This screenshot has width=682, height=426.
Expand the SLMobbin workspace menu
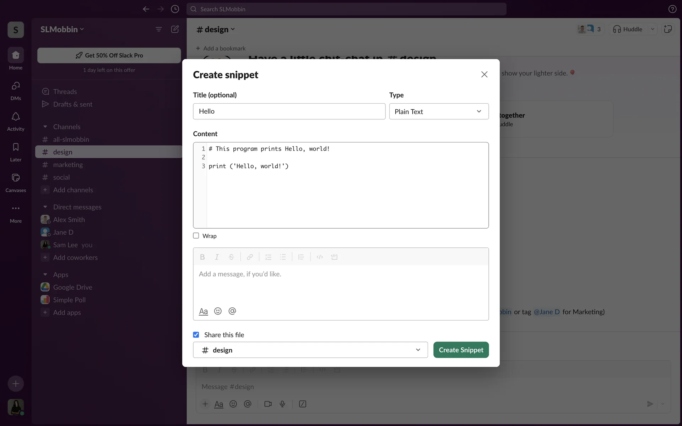(x=62, y=29)
